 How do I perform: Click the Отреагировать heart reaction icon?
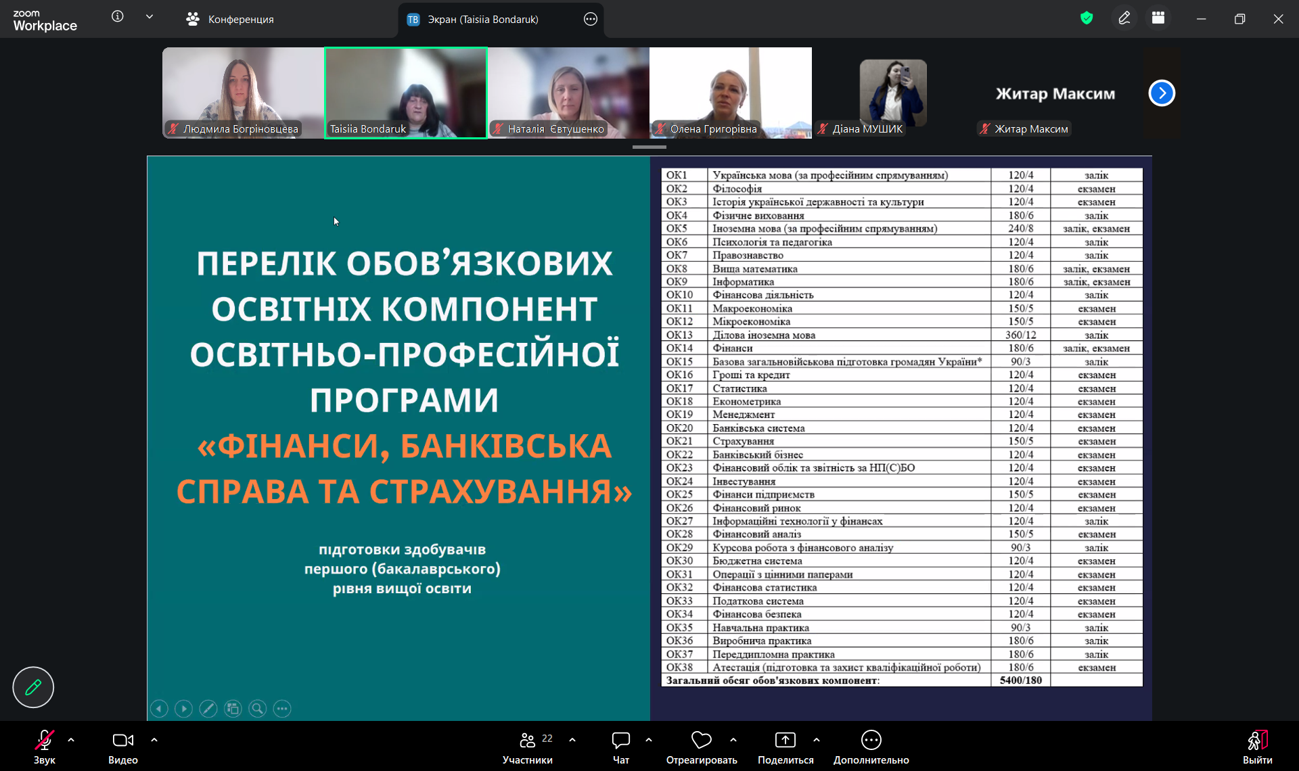(701, 741)
